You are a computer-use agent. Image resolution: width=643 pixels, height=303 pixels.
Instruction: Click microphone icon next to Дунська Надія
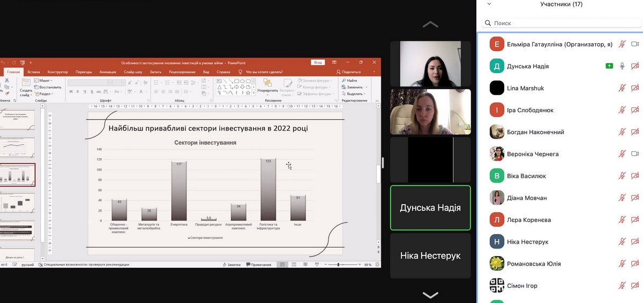click(622, 66)
